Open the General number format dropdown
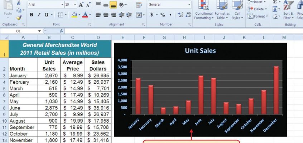Viewport: 303px width, 143px height. click(189, 5)
